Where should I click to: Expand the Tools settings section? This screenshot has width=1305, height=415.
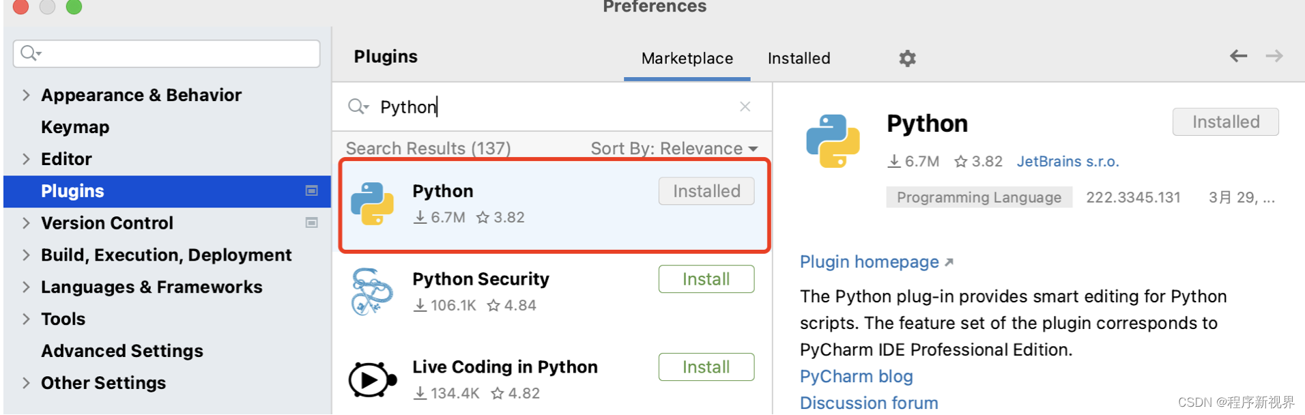(x=26, y=319)
